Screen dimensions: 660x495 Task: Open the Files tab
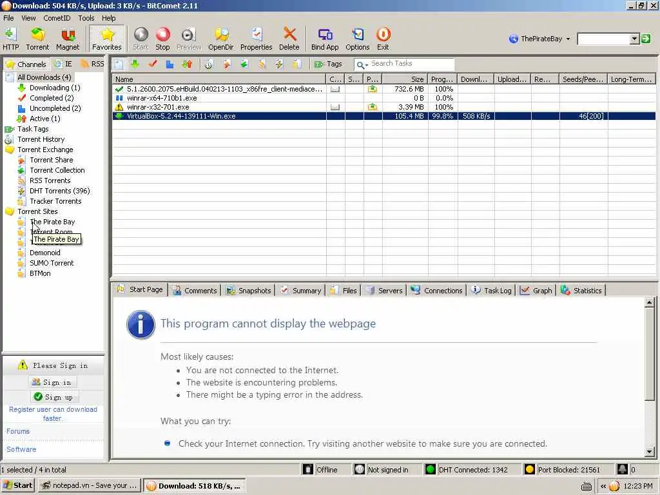[x=344, y=290]
